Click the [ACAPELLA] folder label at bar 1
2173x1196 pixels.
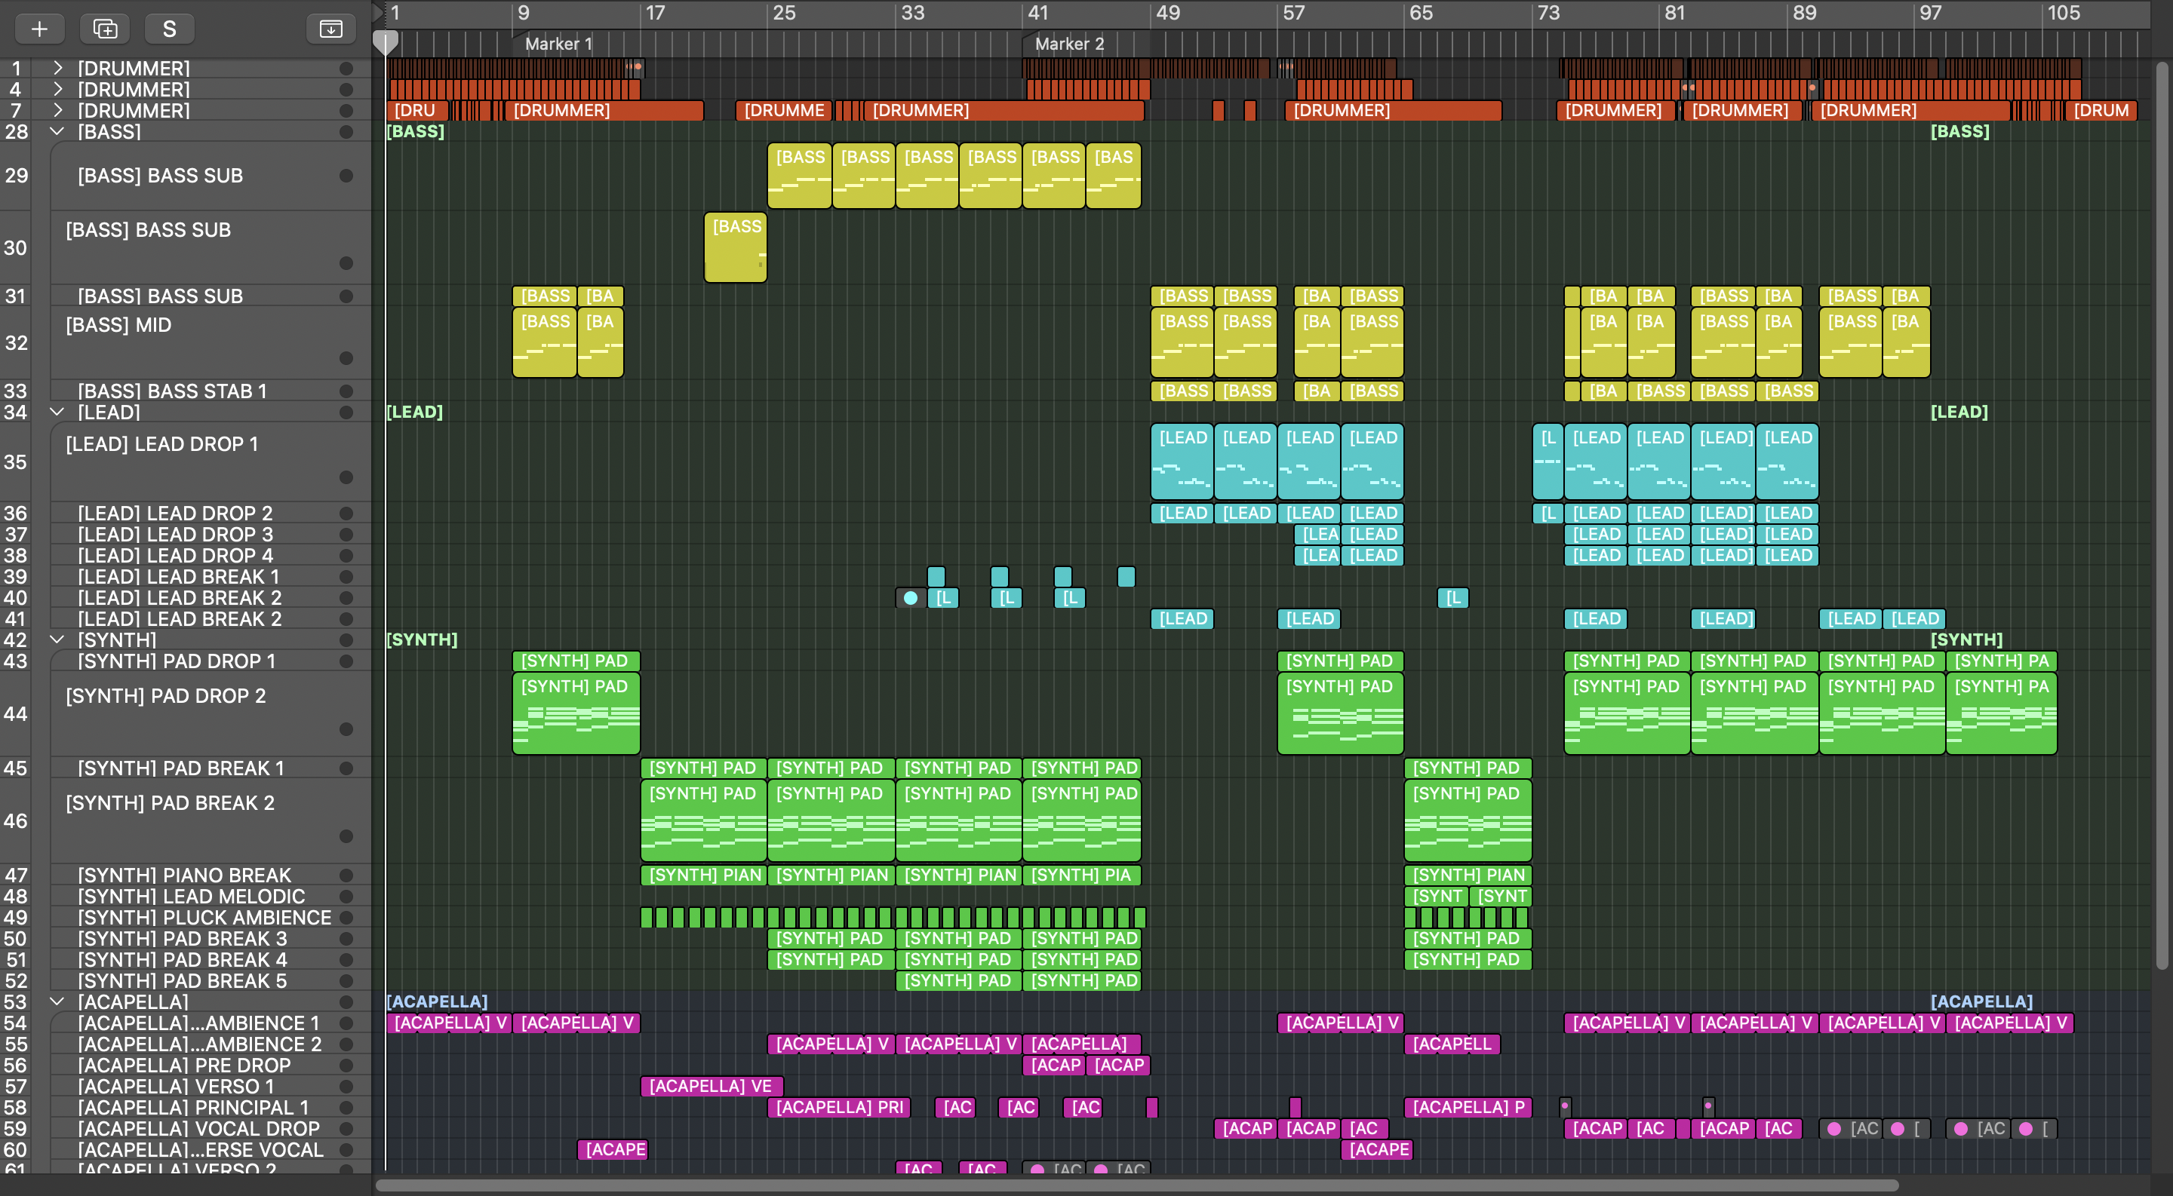(437, 1001)
